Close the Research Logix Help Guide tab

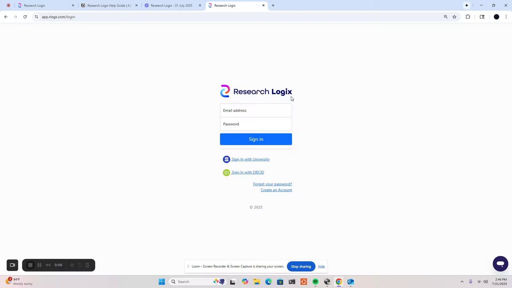tap(136, 6)
